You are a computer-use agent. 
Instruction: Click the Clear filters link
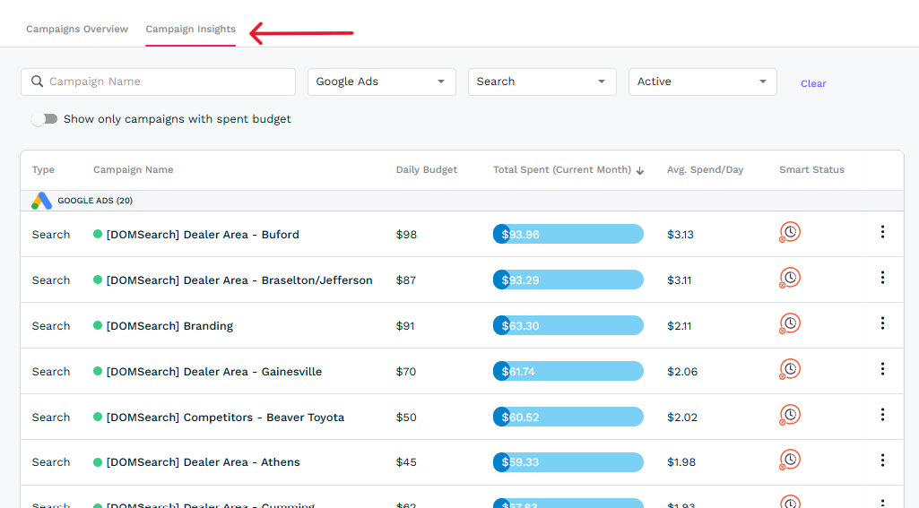coord(813,83)
